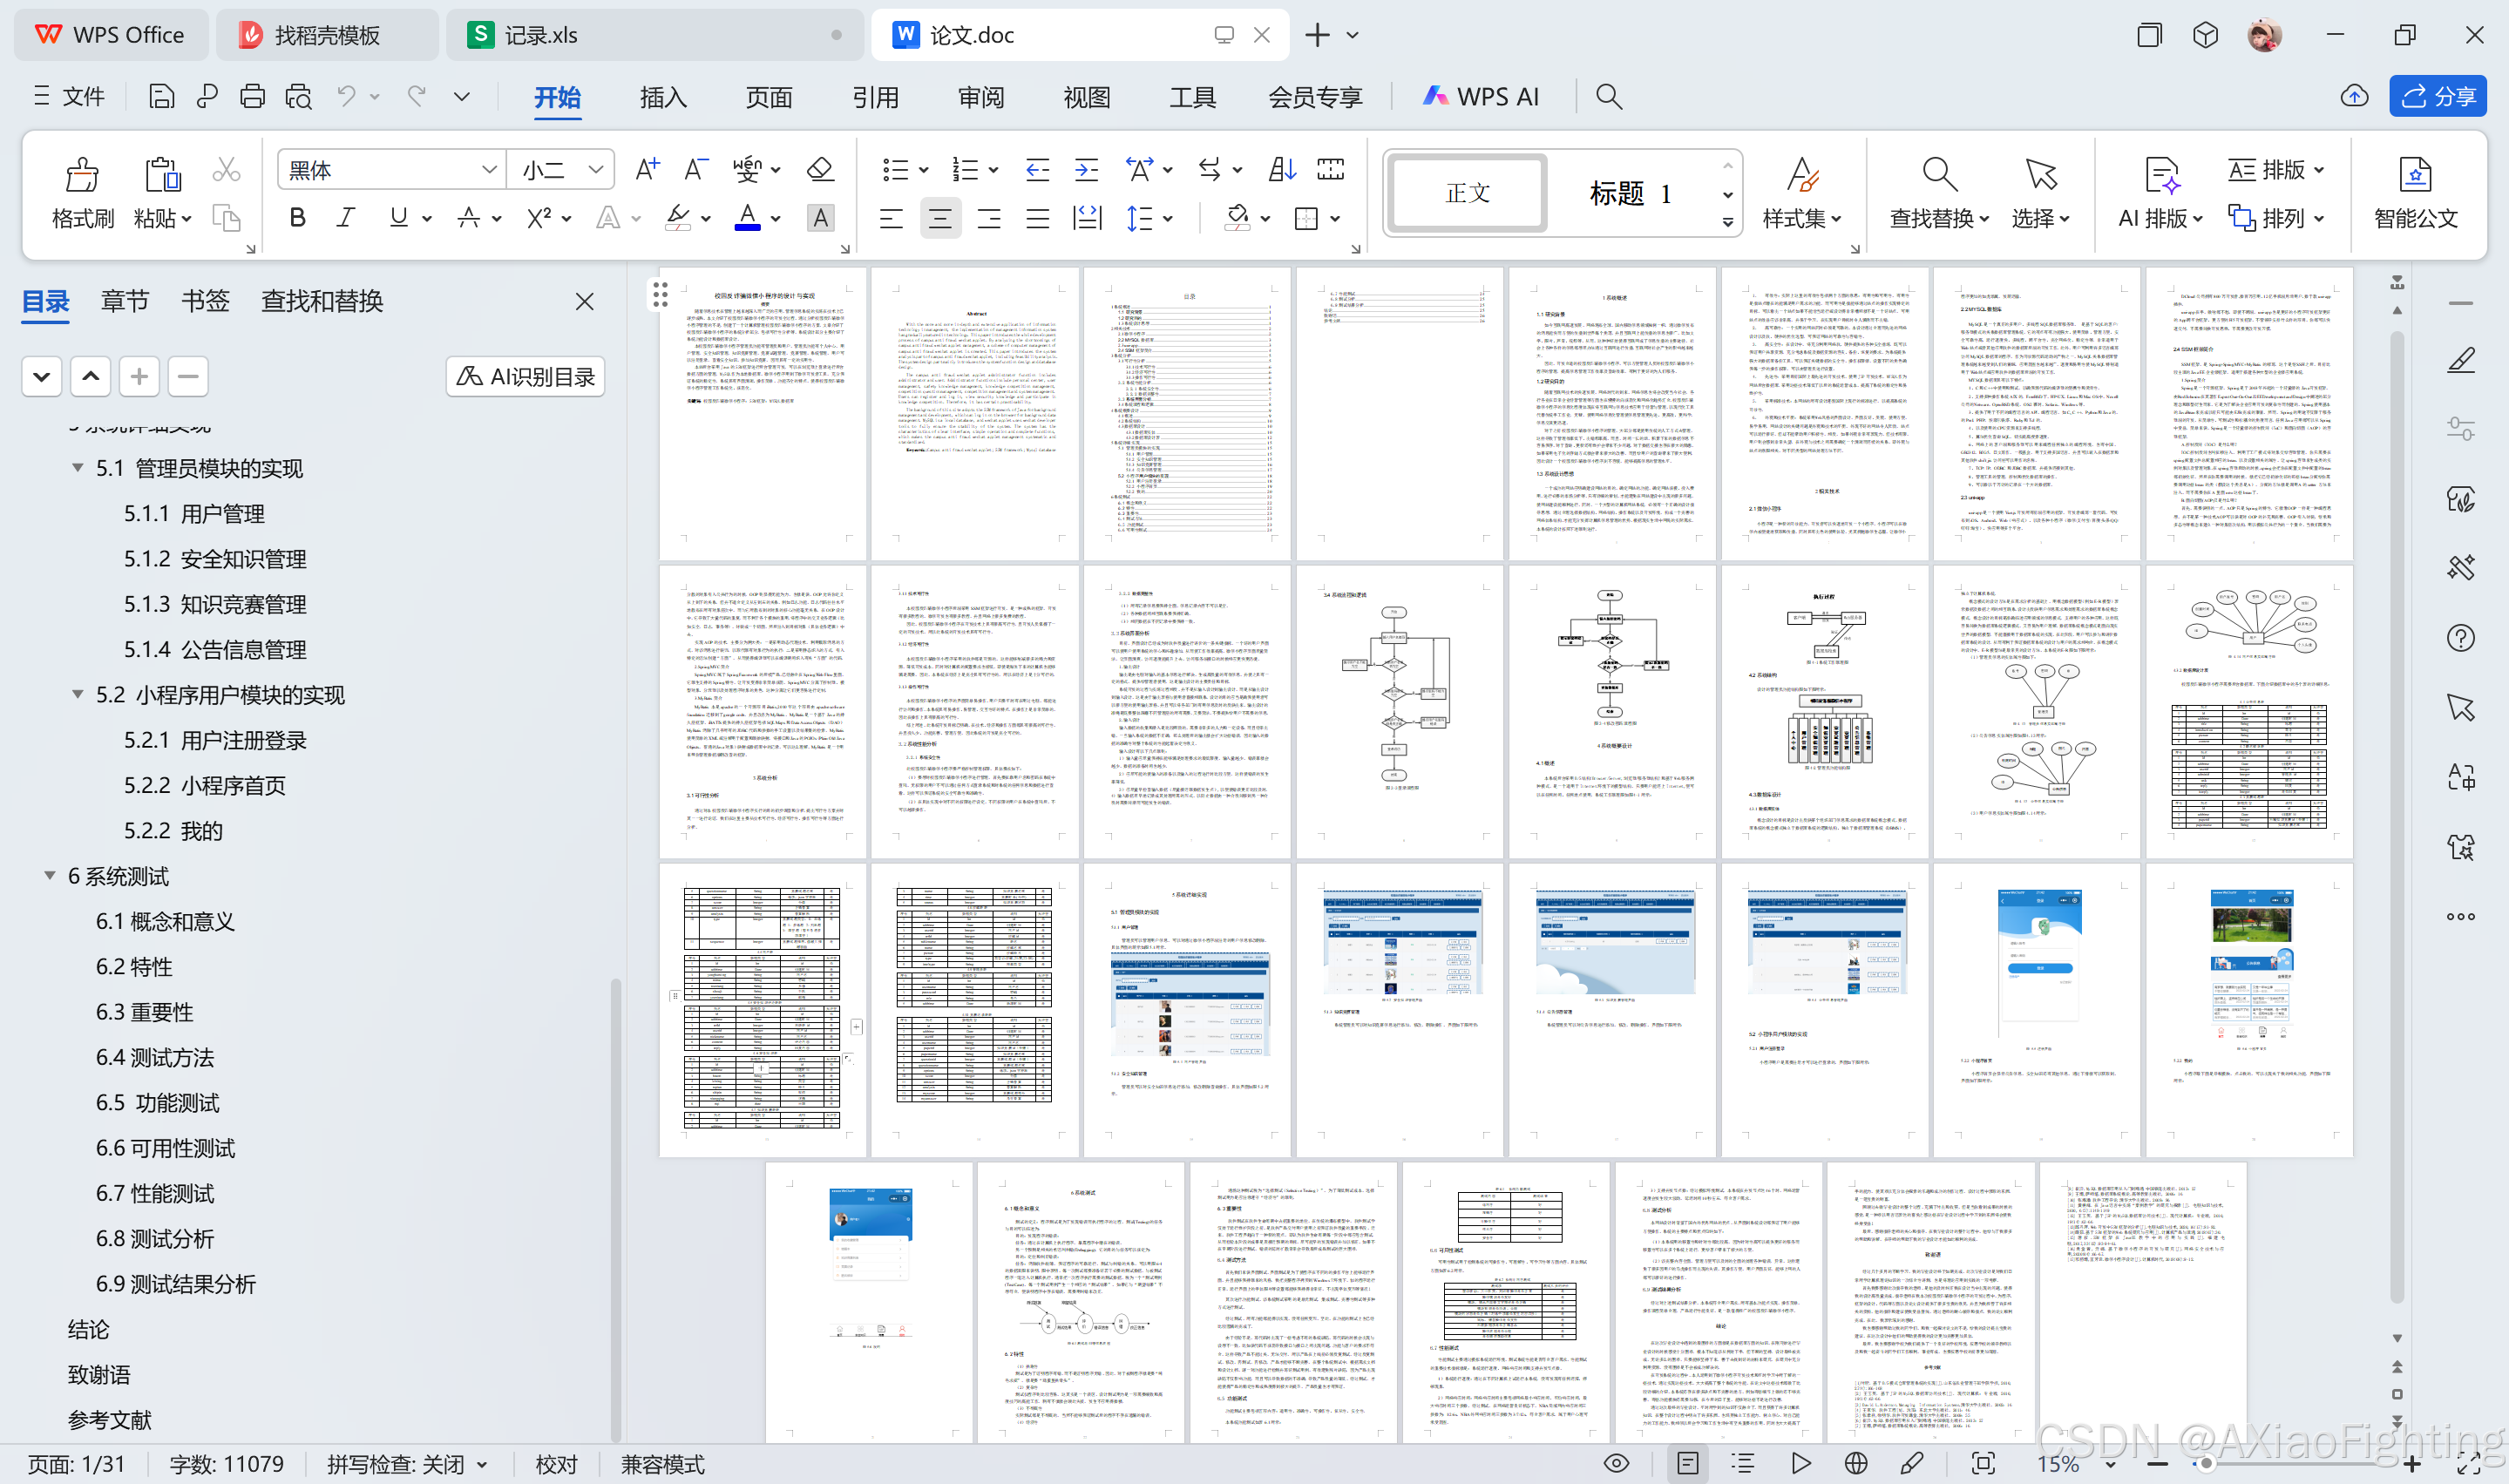Click the Help question mark in right sidebar
The image size is (2509, 1484).
[2460, 638]
